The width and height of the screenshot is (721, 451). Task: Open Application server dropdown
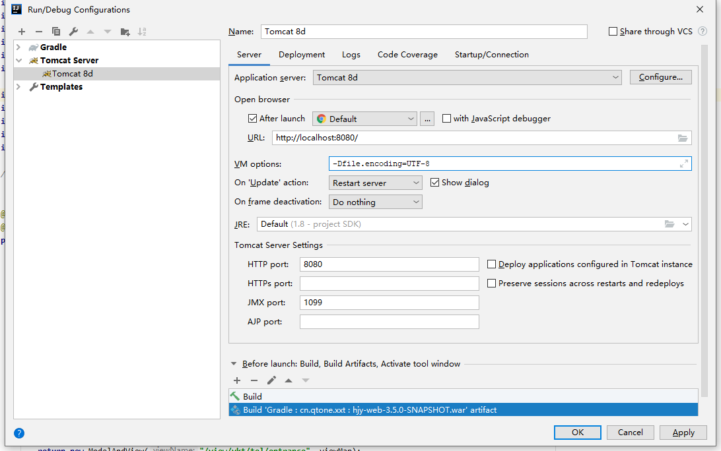467,78
